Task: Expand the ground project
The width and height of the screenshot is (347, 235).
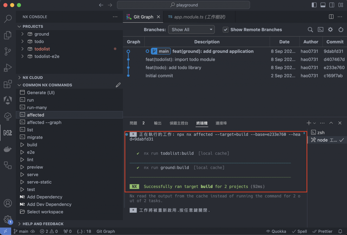Action: click(x=22, y=34)
